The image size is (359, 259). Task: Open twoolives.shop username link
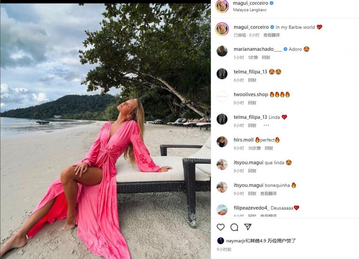pos(251,94)
